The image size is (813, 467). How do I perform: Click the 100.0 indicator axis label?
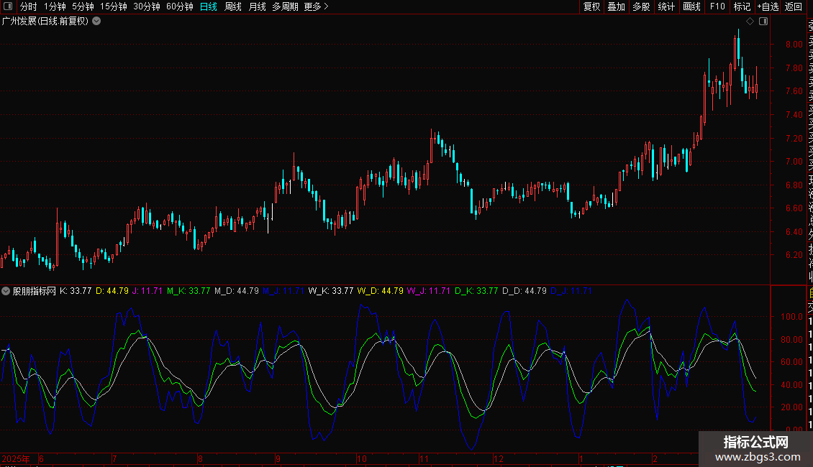tap(791, 316)
